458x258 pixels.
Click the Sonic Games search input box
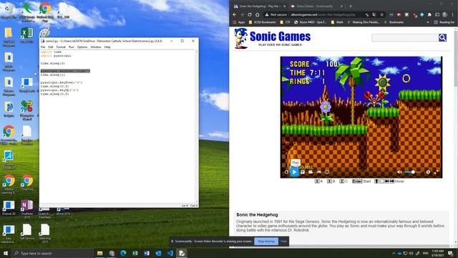tap(405, 37)
